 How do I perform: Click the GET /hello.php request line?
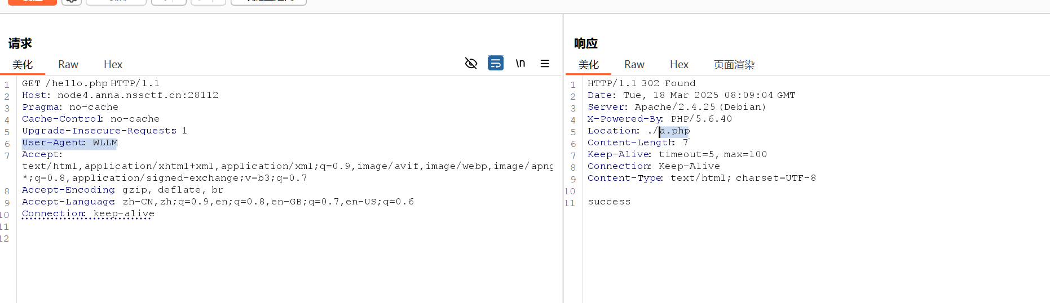pyautogui.click(x=90, y=83)
